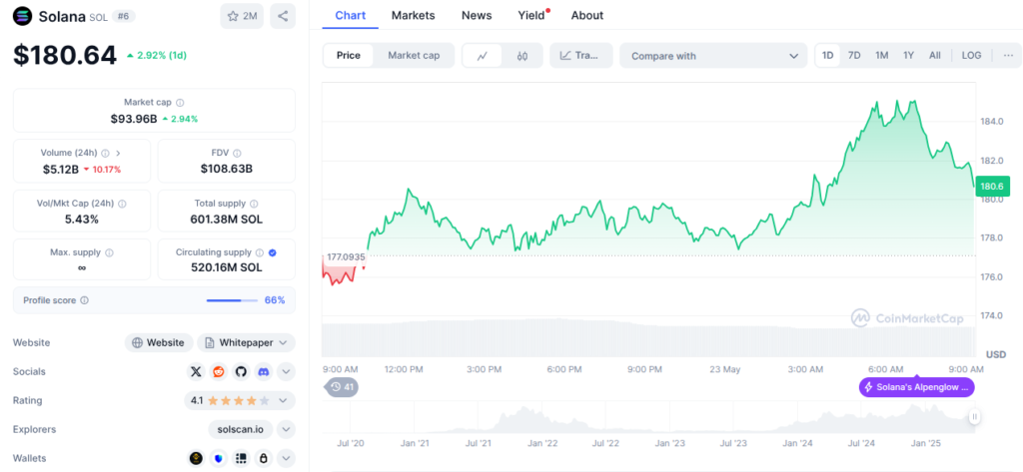Click the 601.38M SOL total supply value
The height and width of the screenshot is (472, 1023).
pyautogui.click(x=227, y=220)
